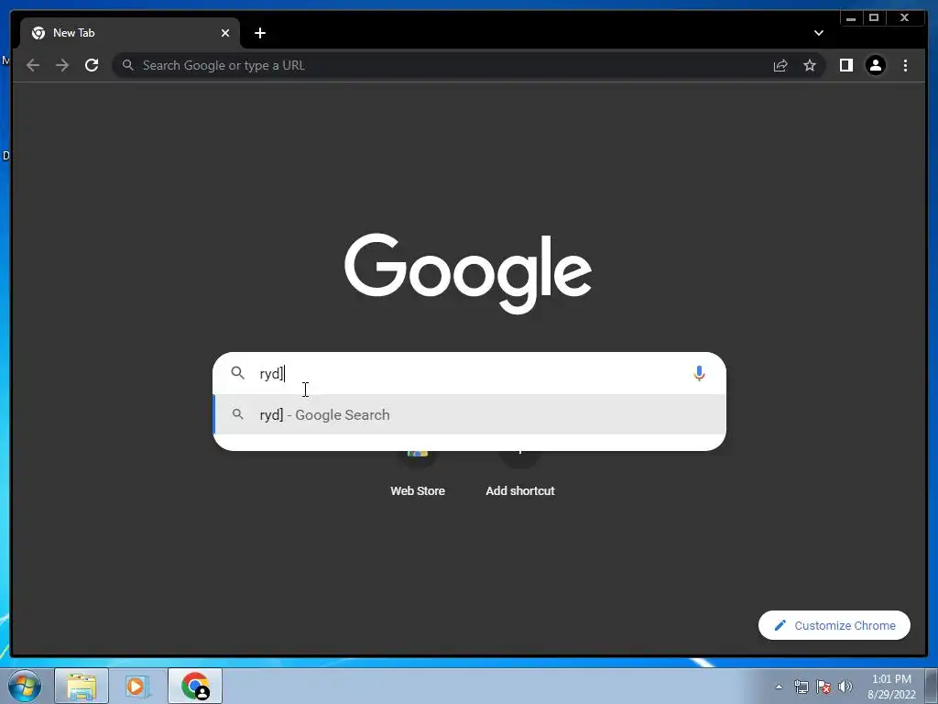Reload the page with the refresh icon
938x704 pixels.
pos(92,65)
